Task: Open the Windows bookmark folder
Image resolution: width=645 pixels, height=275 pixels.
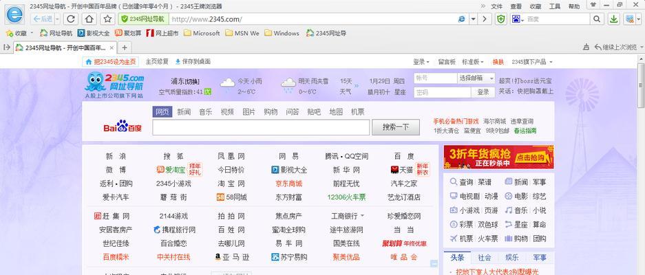Action: (x=282, y=33)
